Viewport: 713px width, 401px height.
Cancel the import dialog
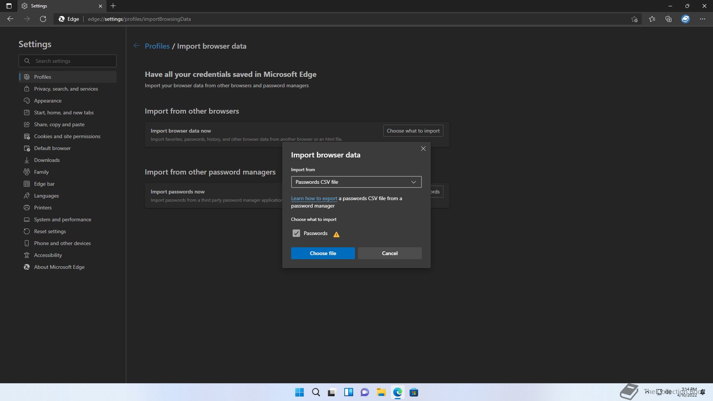point(390,253)
